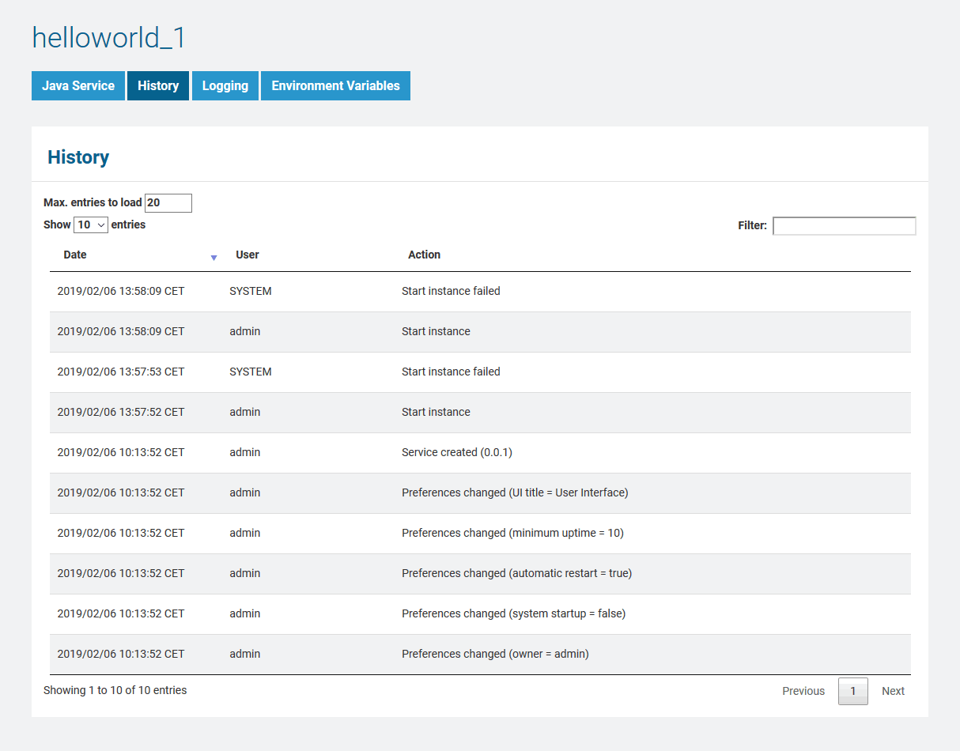Viewport: 960px width, 751px height.
Task: Expand the Show entries dropdown
Action: click(91, 225)
